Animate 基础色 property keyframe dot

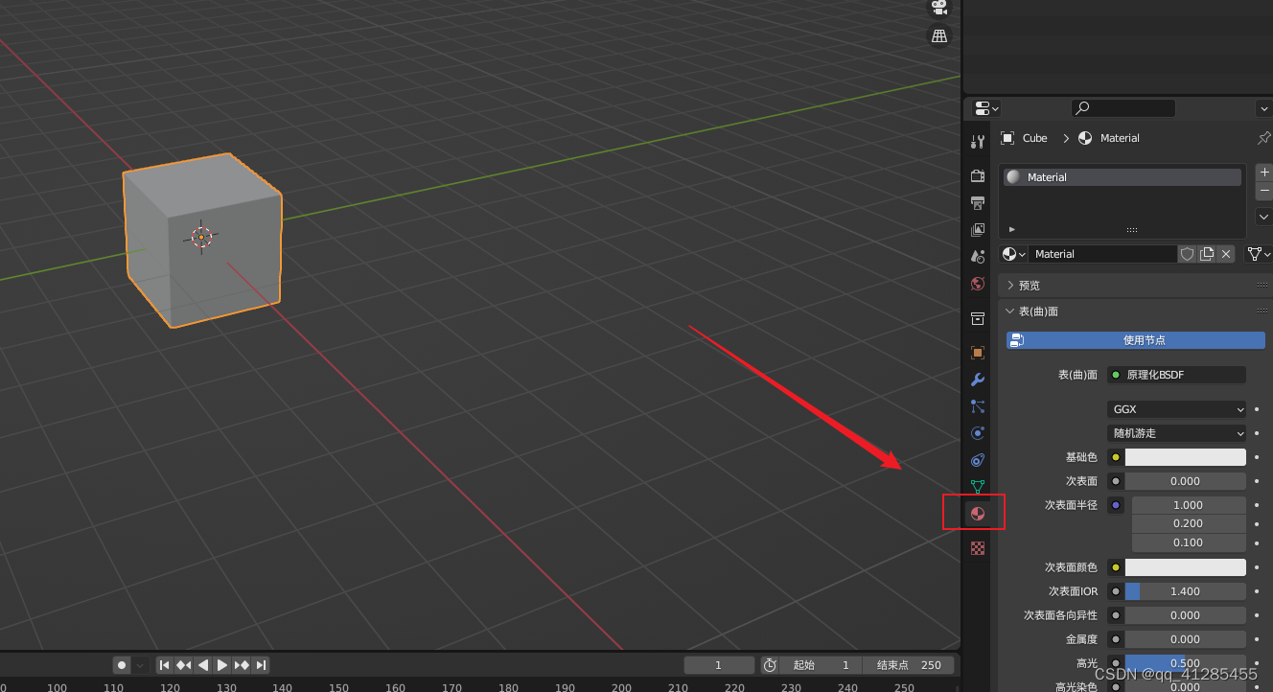coord(1257,457)
